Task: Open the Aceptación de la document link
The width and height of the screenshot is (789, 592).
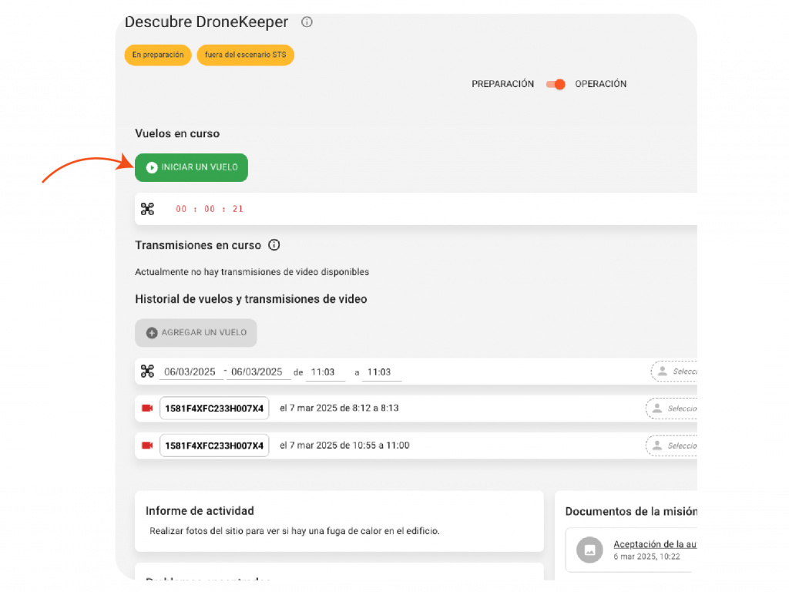Action: [x=654, y=544]
